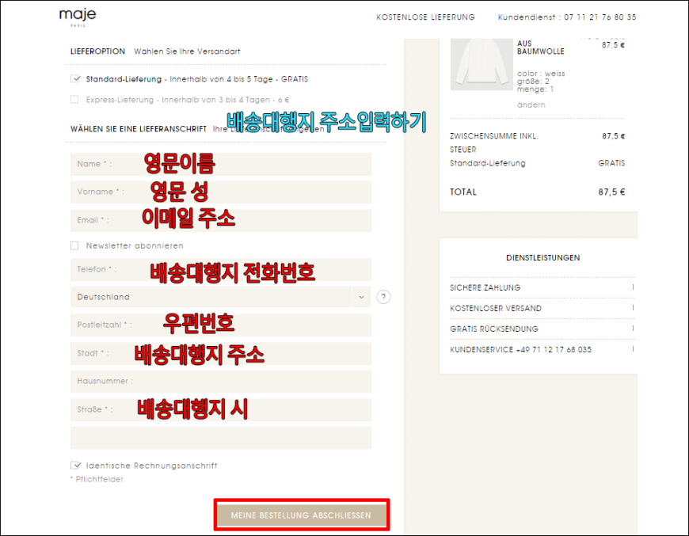Click the Straße input field
The width and height of the screenshot is (689, 536).
click(221, 409)
